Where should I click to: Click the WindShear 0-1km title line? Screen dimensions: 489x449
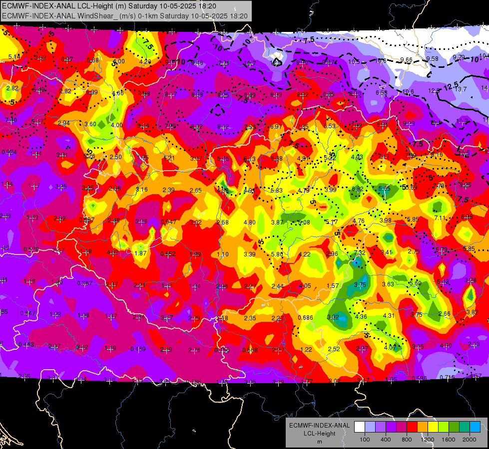125,16
